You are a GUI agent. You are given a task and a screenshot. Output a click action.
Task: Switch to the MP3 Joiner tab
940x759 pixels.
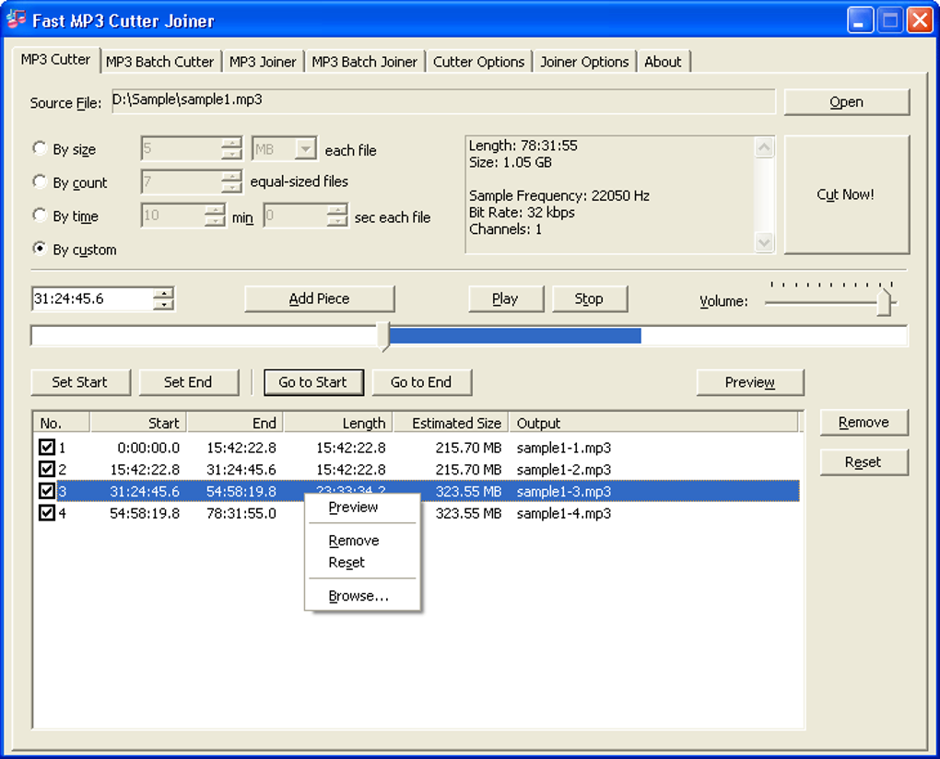click(x=263, y=62)
